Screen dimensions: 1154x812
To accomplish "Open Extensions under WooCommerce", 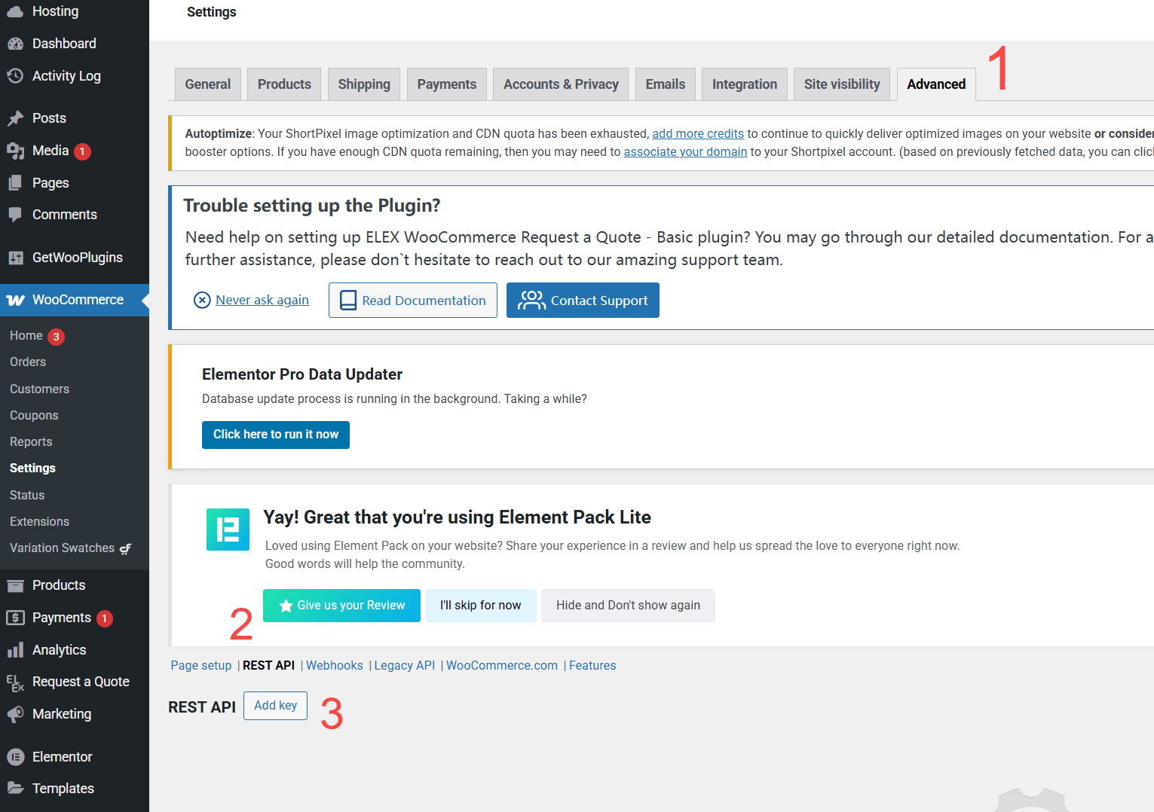I will (x=39, y=522).
